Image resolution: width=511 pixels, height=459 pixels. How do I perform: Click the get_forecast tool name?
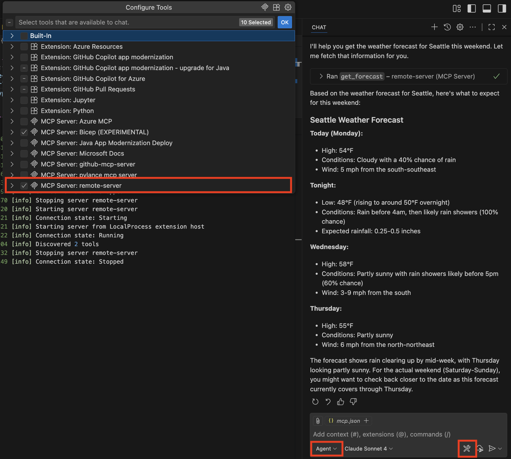pyautogui.click(x=362, y=76)
